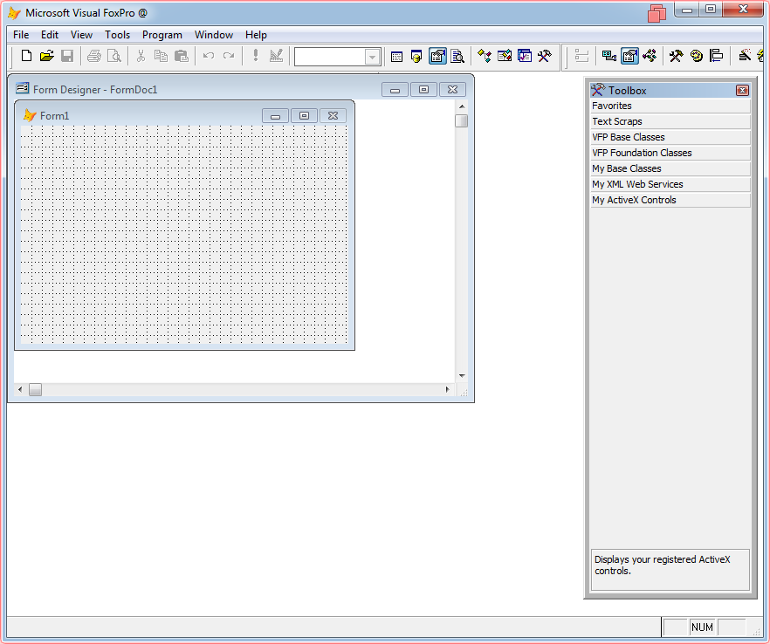The height and width of the screenshot is (644, 770).
Task: Run the form with exclamation icon
Action: (x=255, y=56)
